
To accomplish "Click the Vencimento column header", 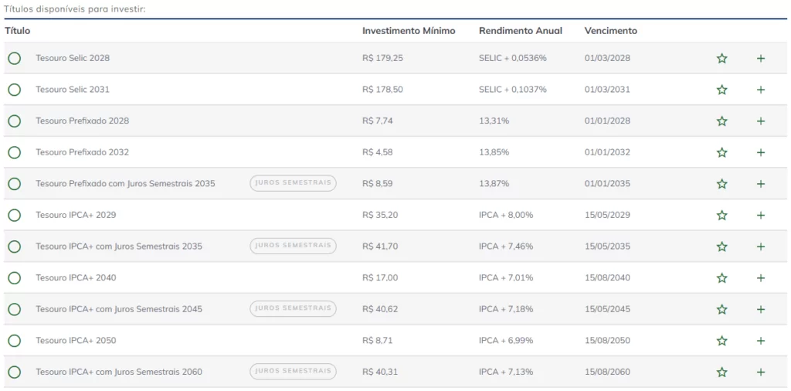I will point(610,31).
